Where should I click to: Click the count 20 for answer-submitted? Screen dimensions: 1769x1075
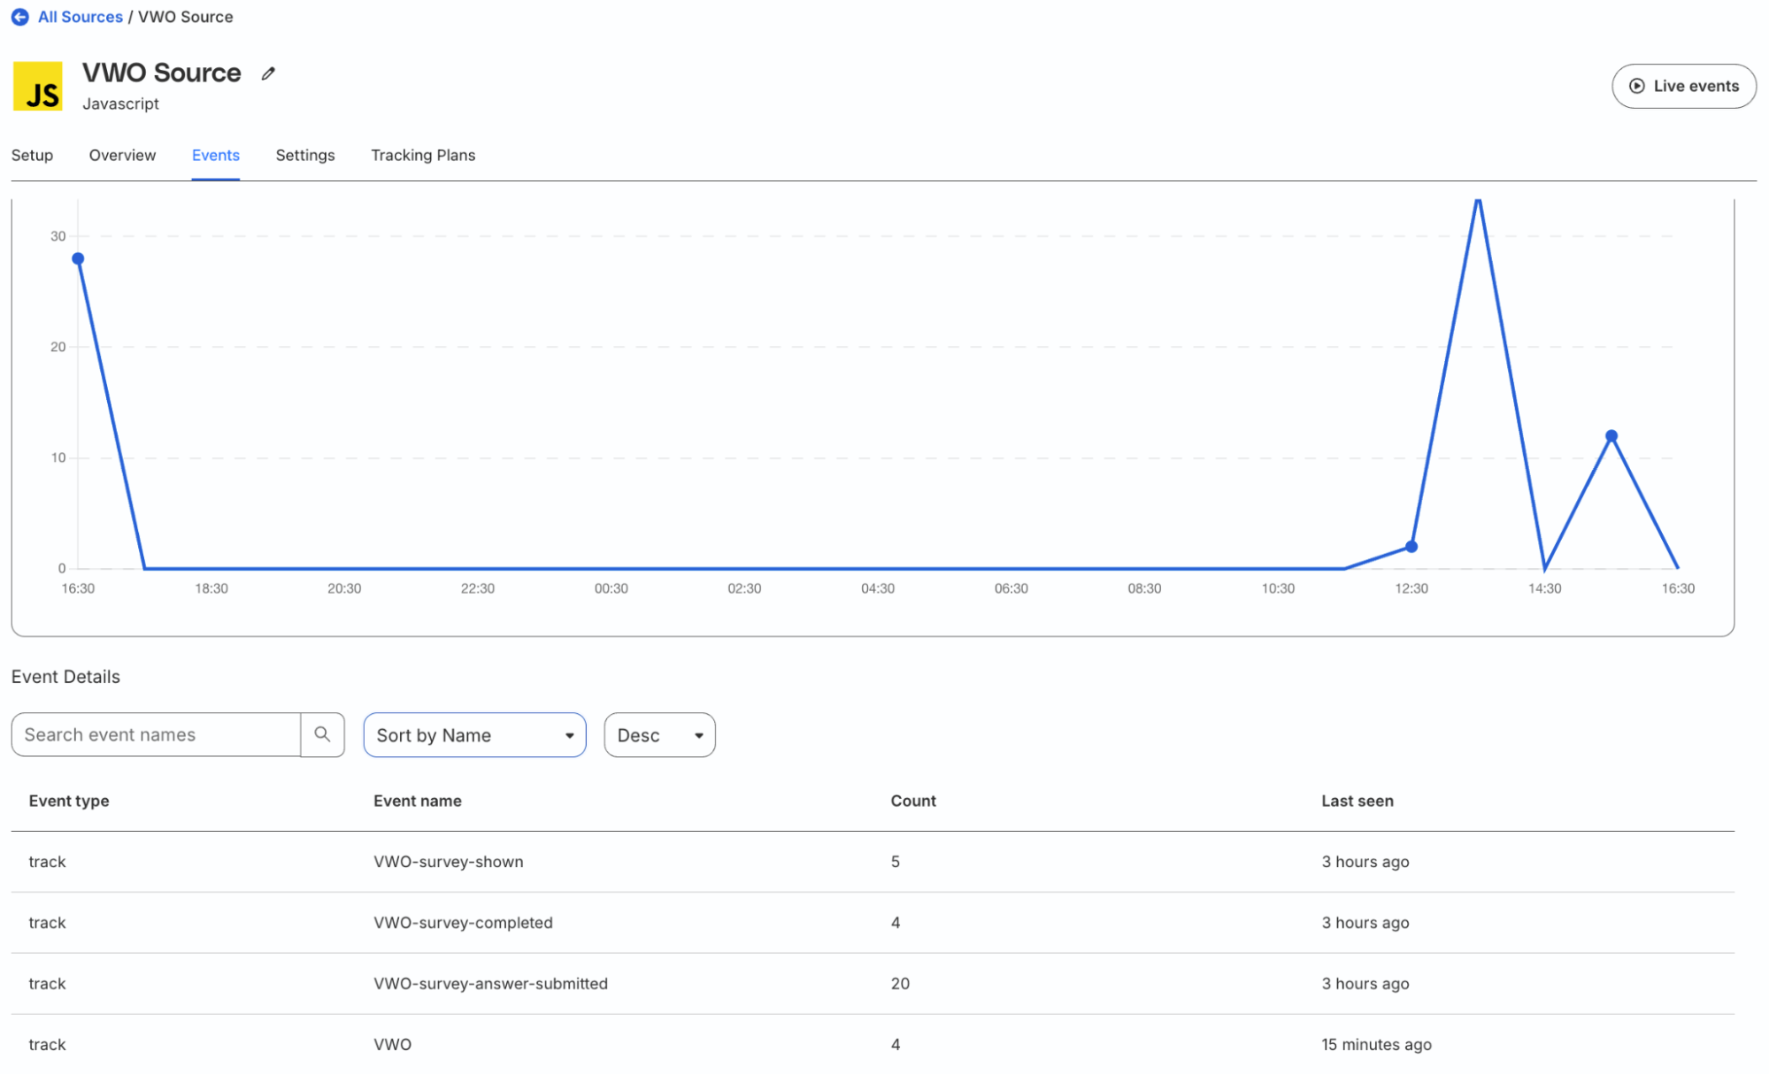900,984
